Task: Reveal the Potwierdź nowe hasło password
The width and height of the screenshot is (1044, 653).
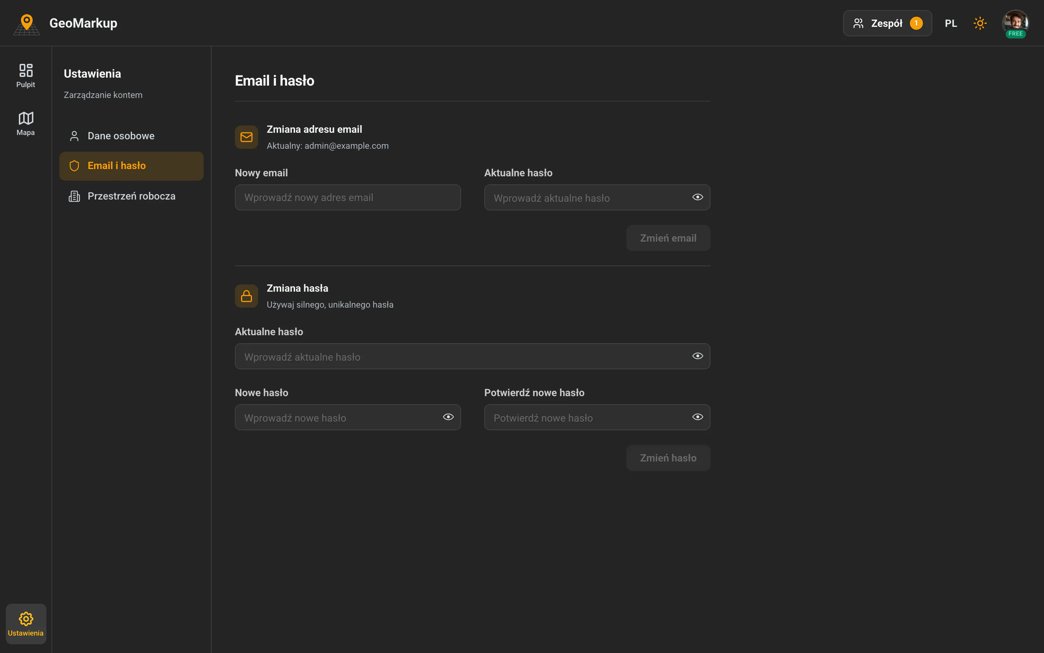Action: (x=697, y=417)
